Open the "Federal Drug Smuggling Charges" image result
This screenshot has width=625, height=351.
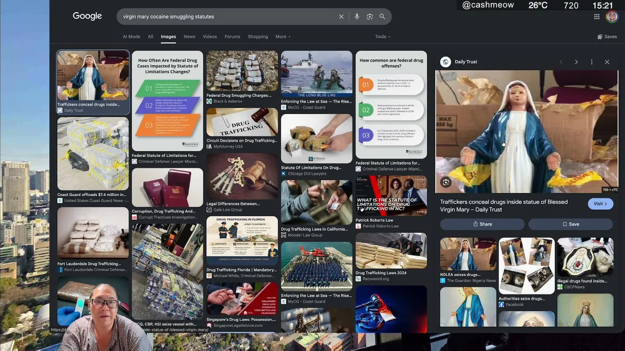click(242, 72)
